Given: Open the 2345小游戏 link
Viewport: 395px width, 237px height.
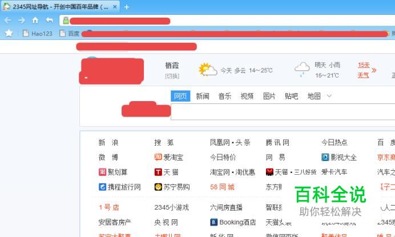Looking at the screenshot, I should [x=171, y=207].
